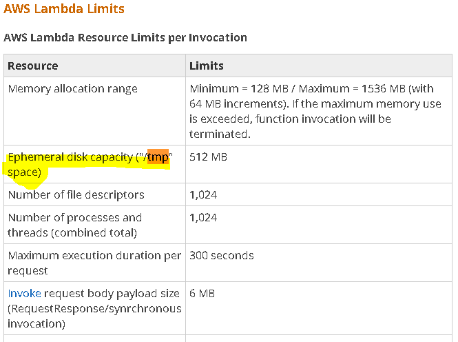
Task: Click the 1,024 value for processes and threads
Action: point(203,218)
